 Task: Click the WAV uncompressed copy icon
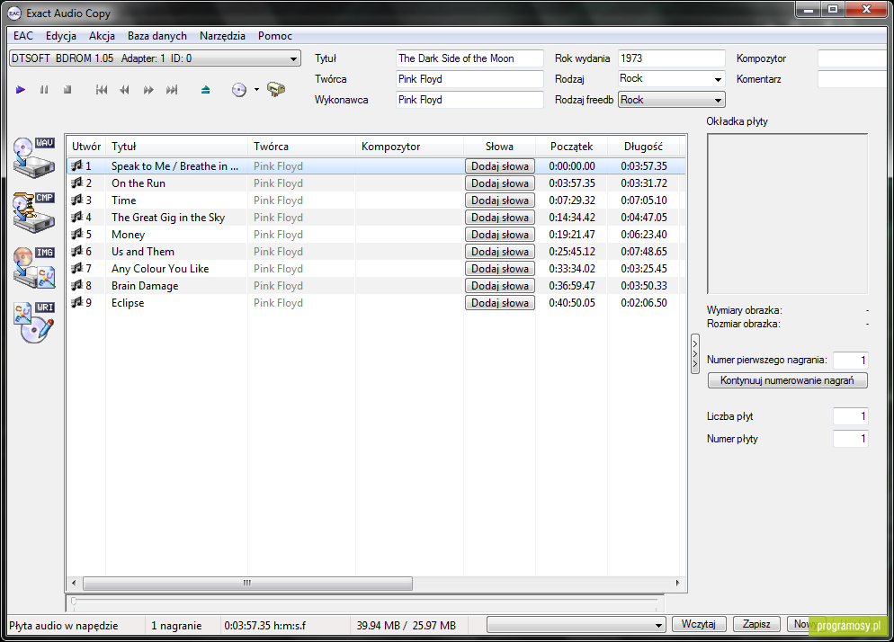point(34,157)
